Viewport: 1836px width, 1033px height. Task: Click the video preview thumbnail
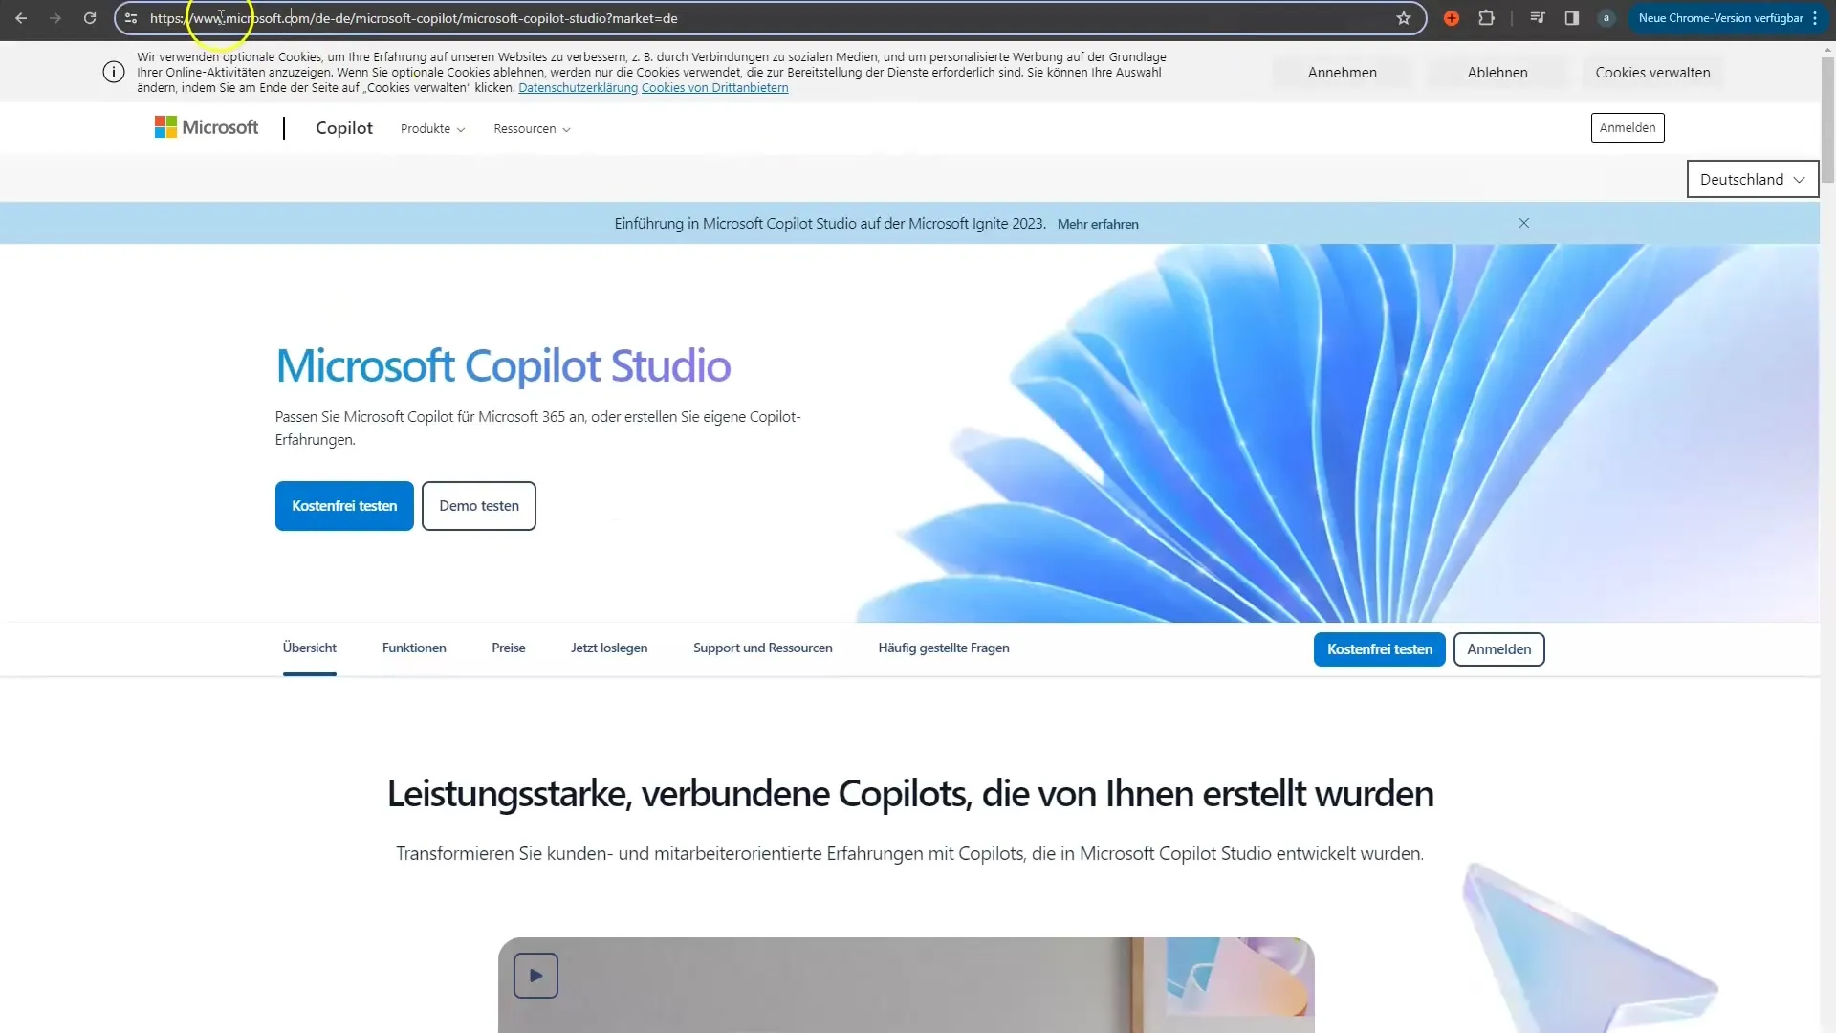[x=907, y=985]
